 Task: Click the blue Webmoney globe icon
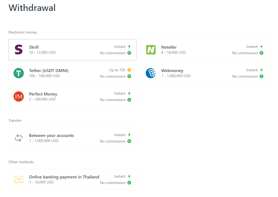point(151,73)
